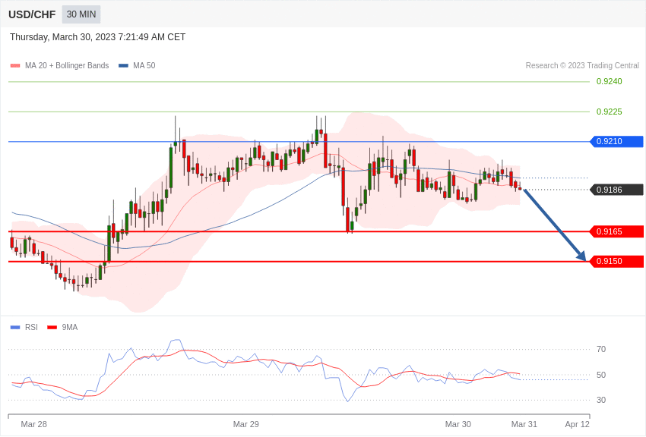Click the RSI blue legend swatch
Screen dimensions: 646x437
(x=15, y=328)
